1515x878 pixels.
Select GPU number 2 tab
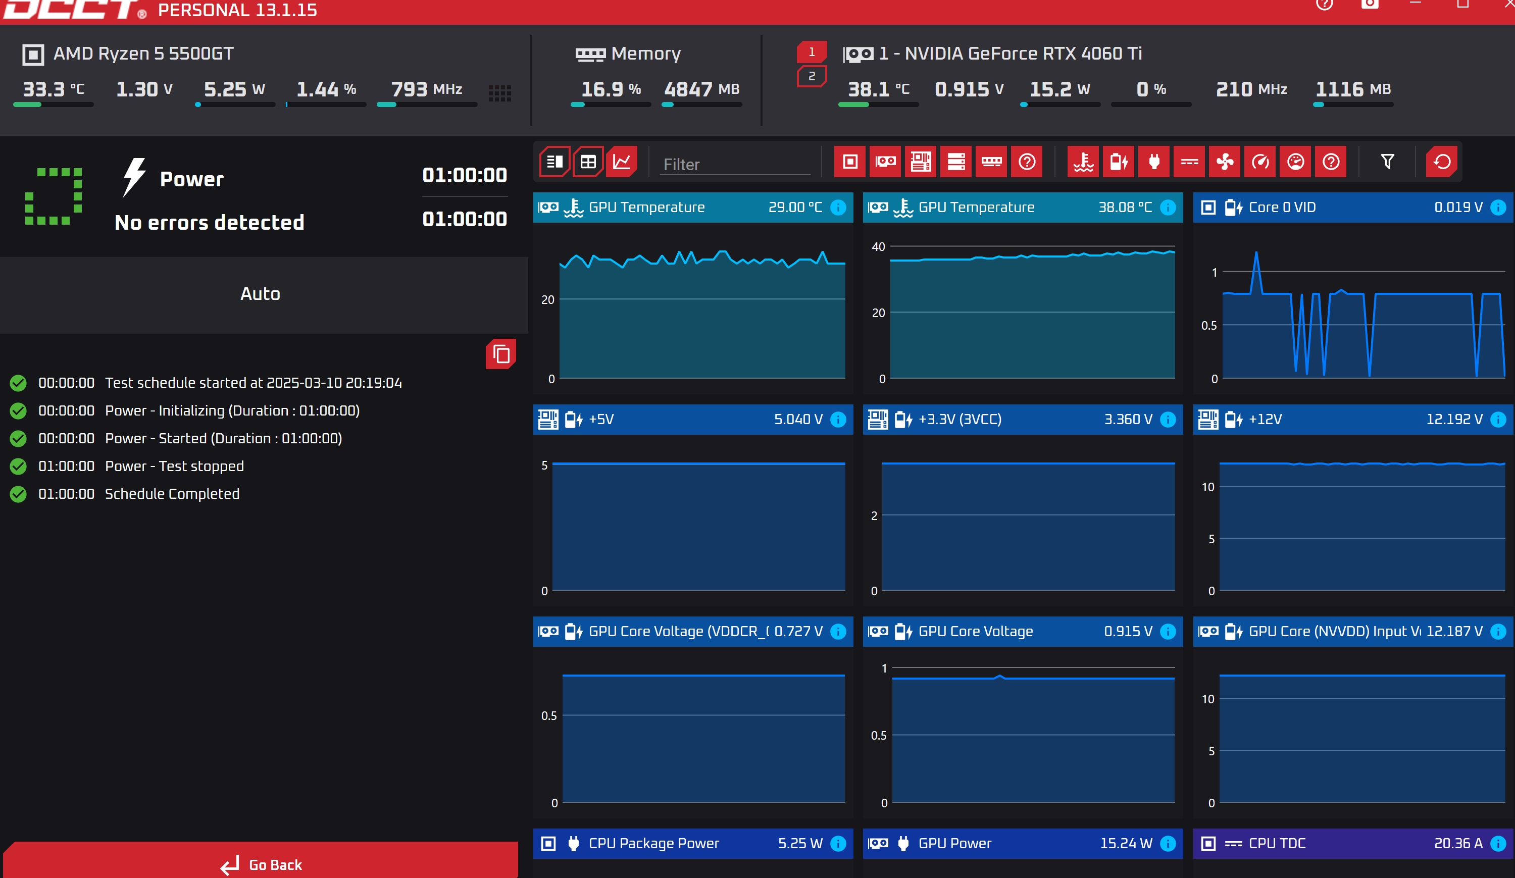[812, 76]
